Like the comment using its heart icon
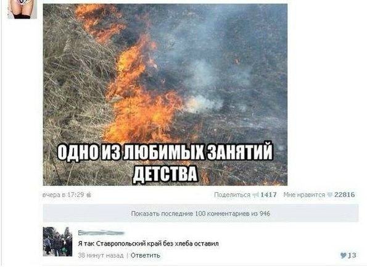The width and height of the screenshot is (367, 278). tap(343, 255)
